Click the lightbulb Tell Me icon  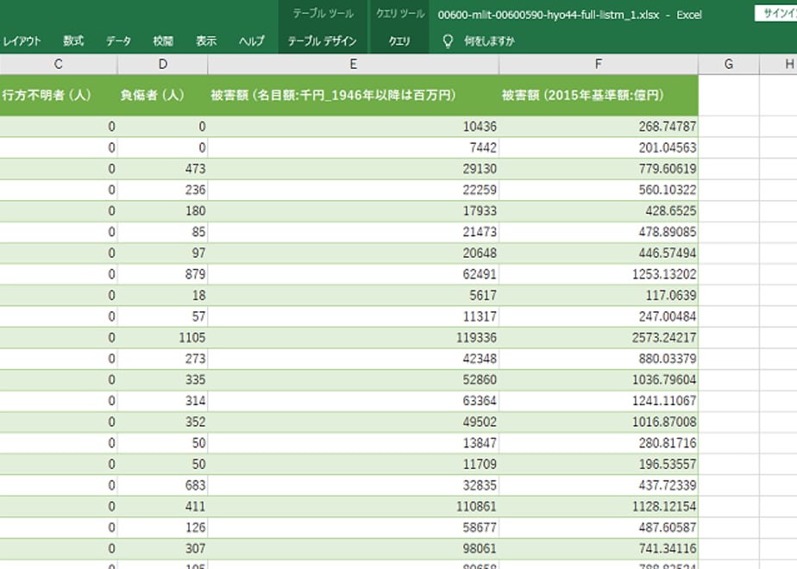coord(448,41)
